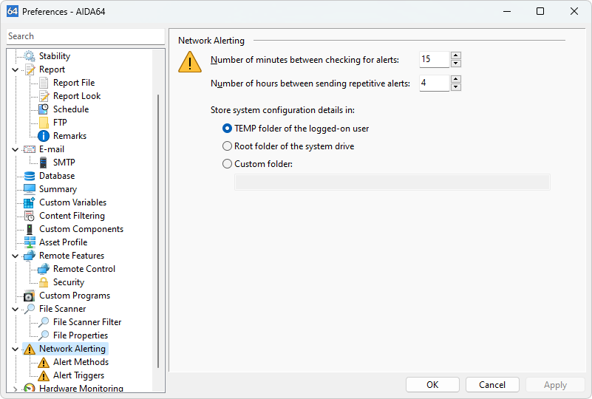Expand the Hardware Monitoring tree node
This screenshot has width=592, height=399.
pos(15,389)
